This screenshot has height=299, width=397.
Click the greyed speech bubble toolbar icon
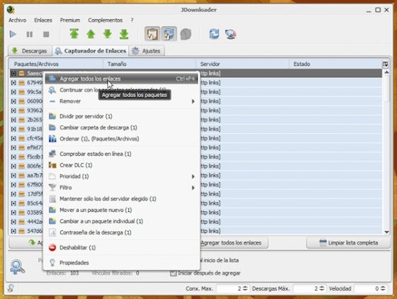click(x=186, y=34)
